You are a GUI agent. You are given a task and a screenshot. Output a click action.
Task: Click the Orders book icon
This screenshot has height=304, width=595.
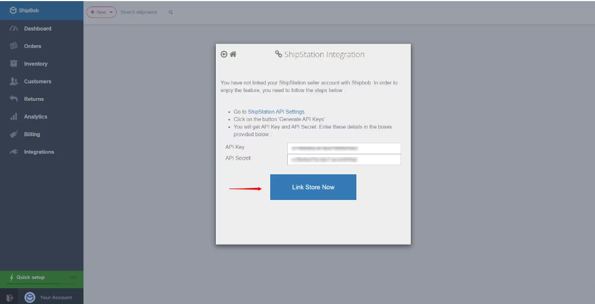point(14,46)
